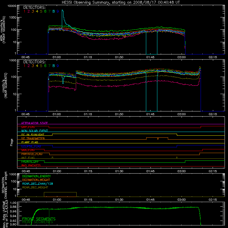Click the ATTENUATOR_STATE flag label
The image size is (228, 228).
(34, 123)
